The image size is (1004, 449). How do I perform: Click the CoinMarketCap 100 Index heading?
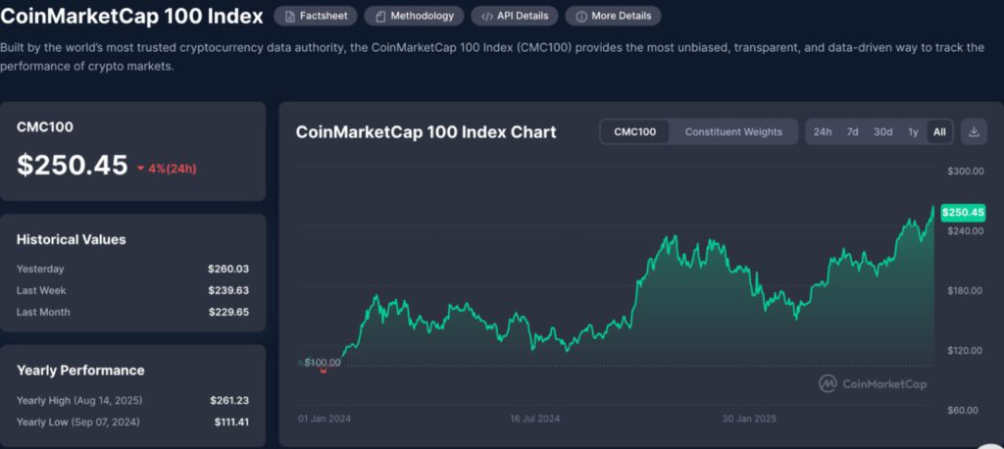(x=131, y=16)
